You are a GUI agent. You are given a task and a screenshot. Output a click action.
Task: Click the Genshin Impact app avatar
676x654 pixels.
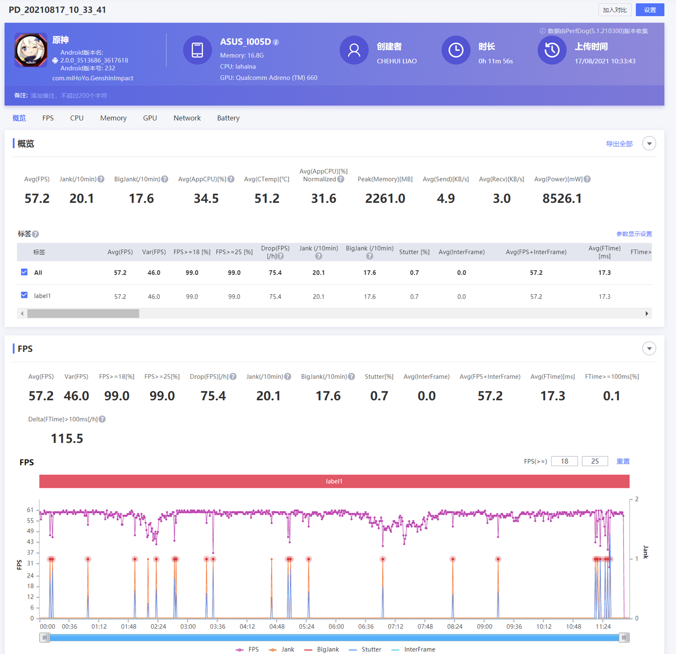coord(31,50)
